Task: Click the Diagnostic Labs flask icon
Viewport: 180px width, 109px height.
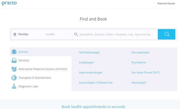Action: coord(14,86)
